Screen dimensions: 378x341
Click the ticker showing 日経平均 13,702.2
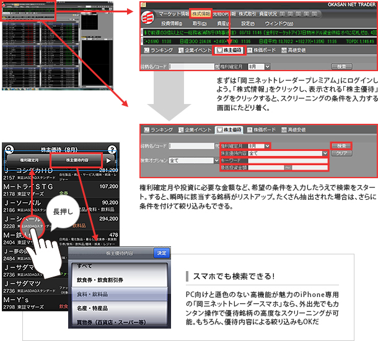click(x=297, y=41)
